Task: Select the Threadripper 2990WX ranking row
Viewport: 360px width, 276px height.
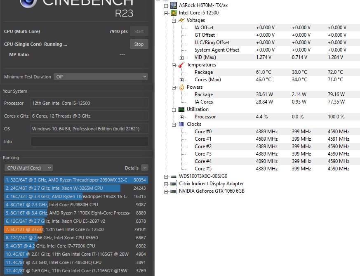Action: tap(76, 180)
